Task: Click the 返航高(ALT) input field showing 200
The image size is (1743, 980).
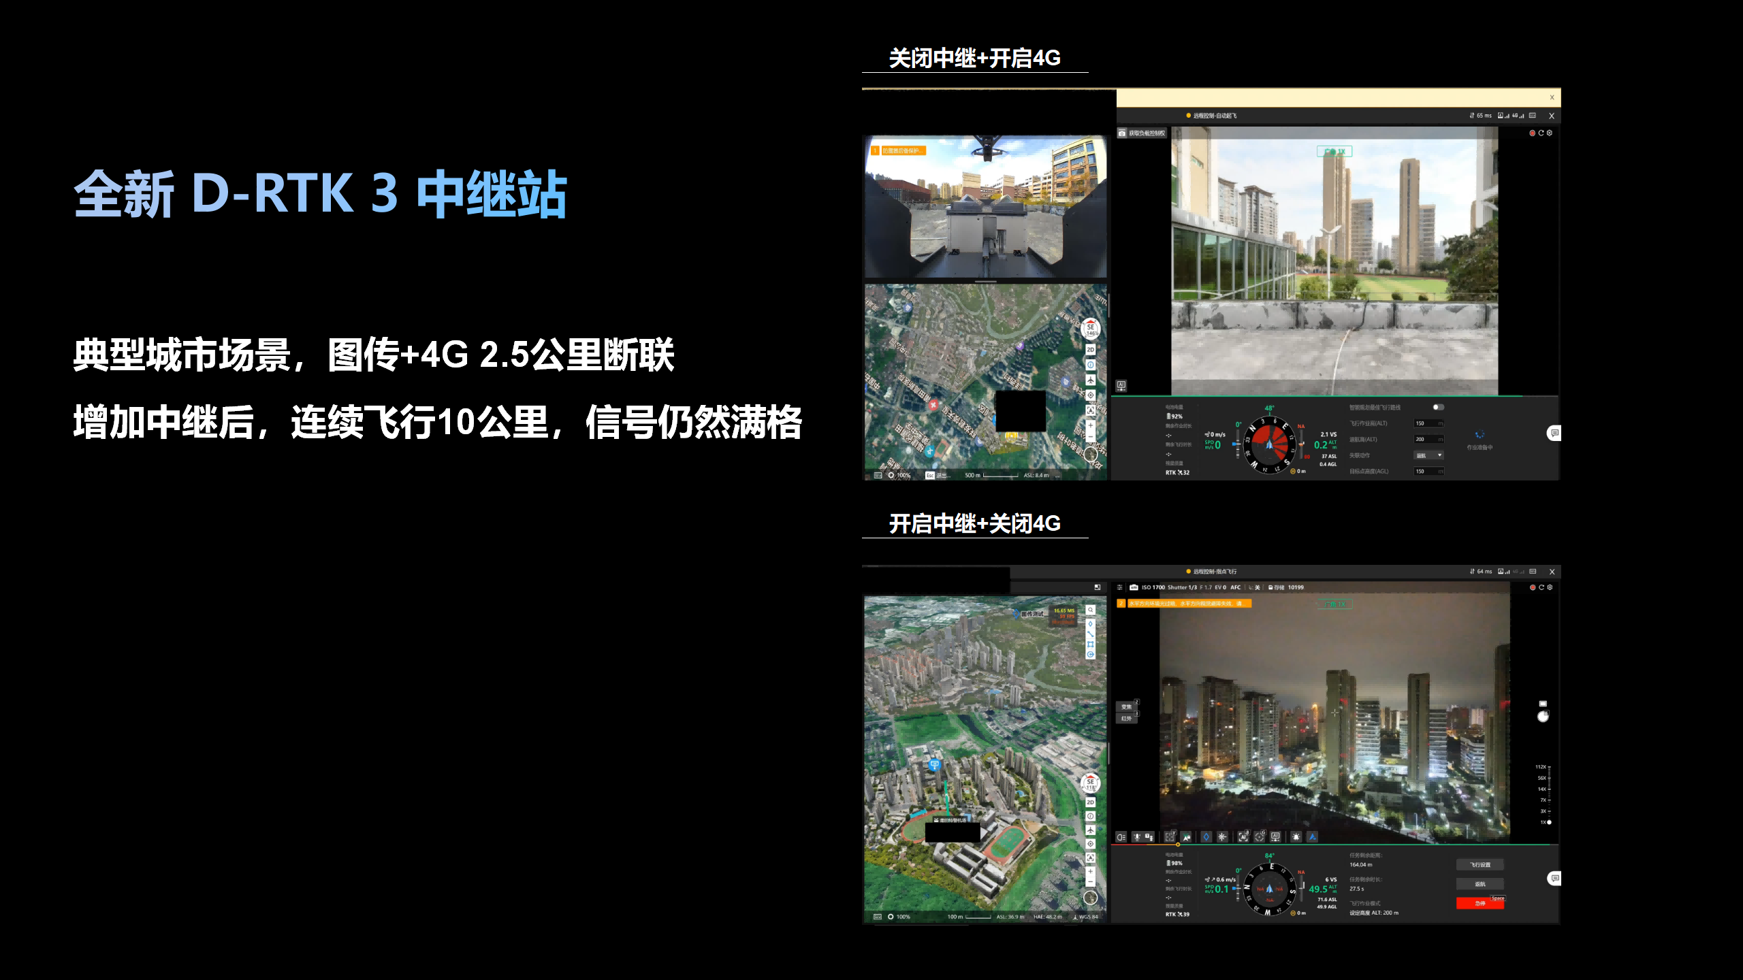Action: (1428, 440)
